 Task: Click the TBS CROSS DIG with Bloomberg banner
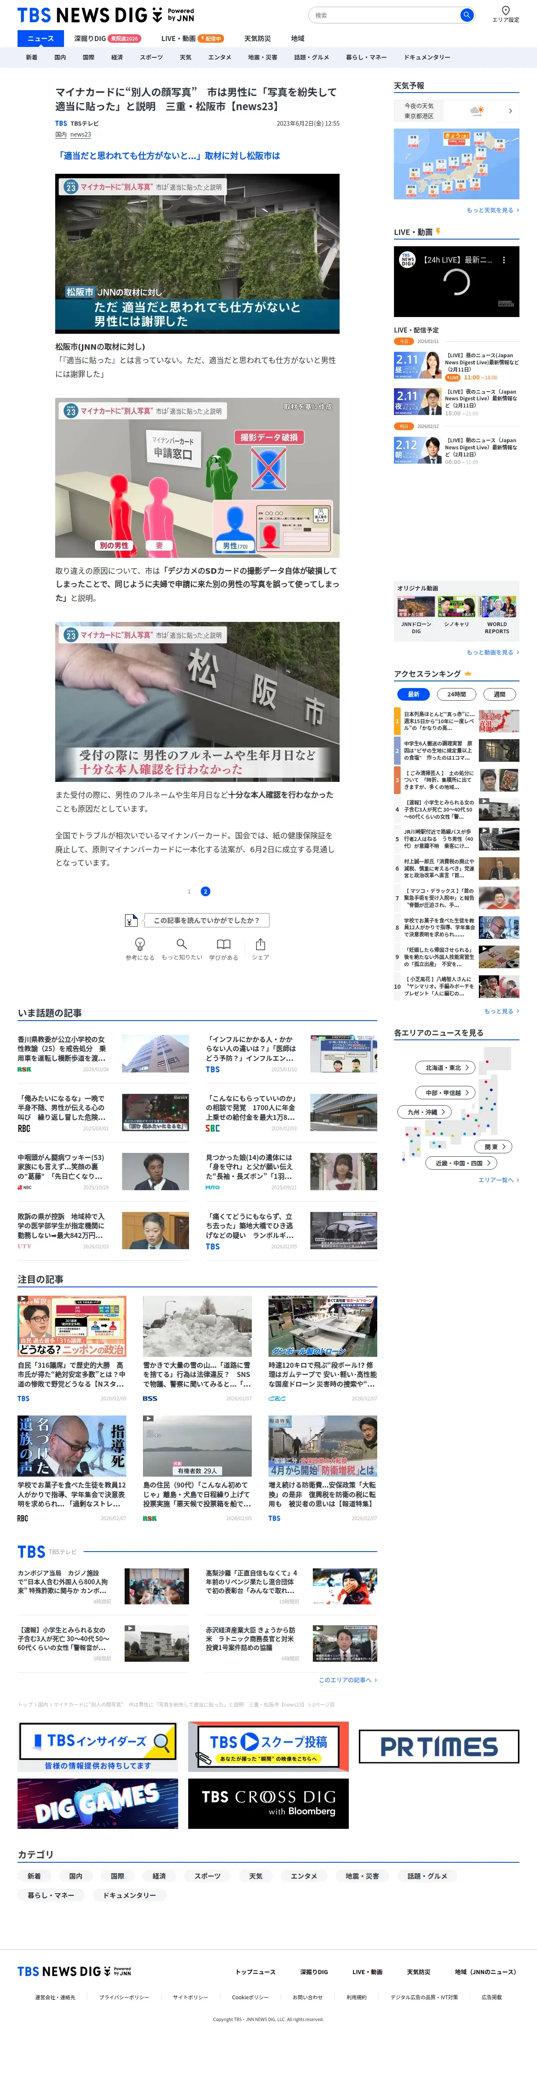point(268,1804)
